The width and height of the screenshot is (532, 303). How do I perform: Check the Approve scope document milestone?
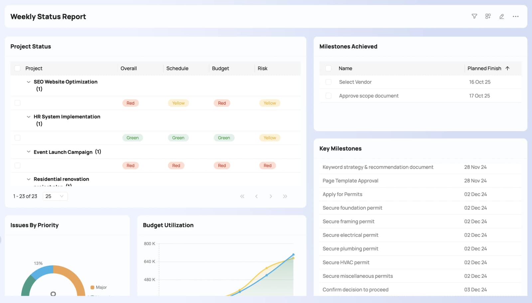point(329,96)
